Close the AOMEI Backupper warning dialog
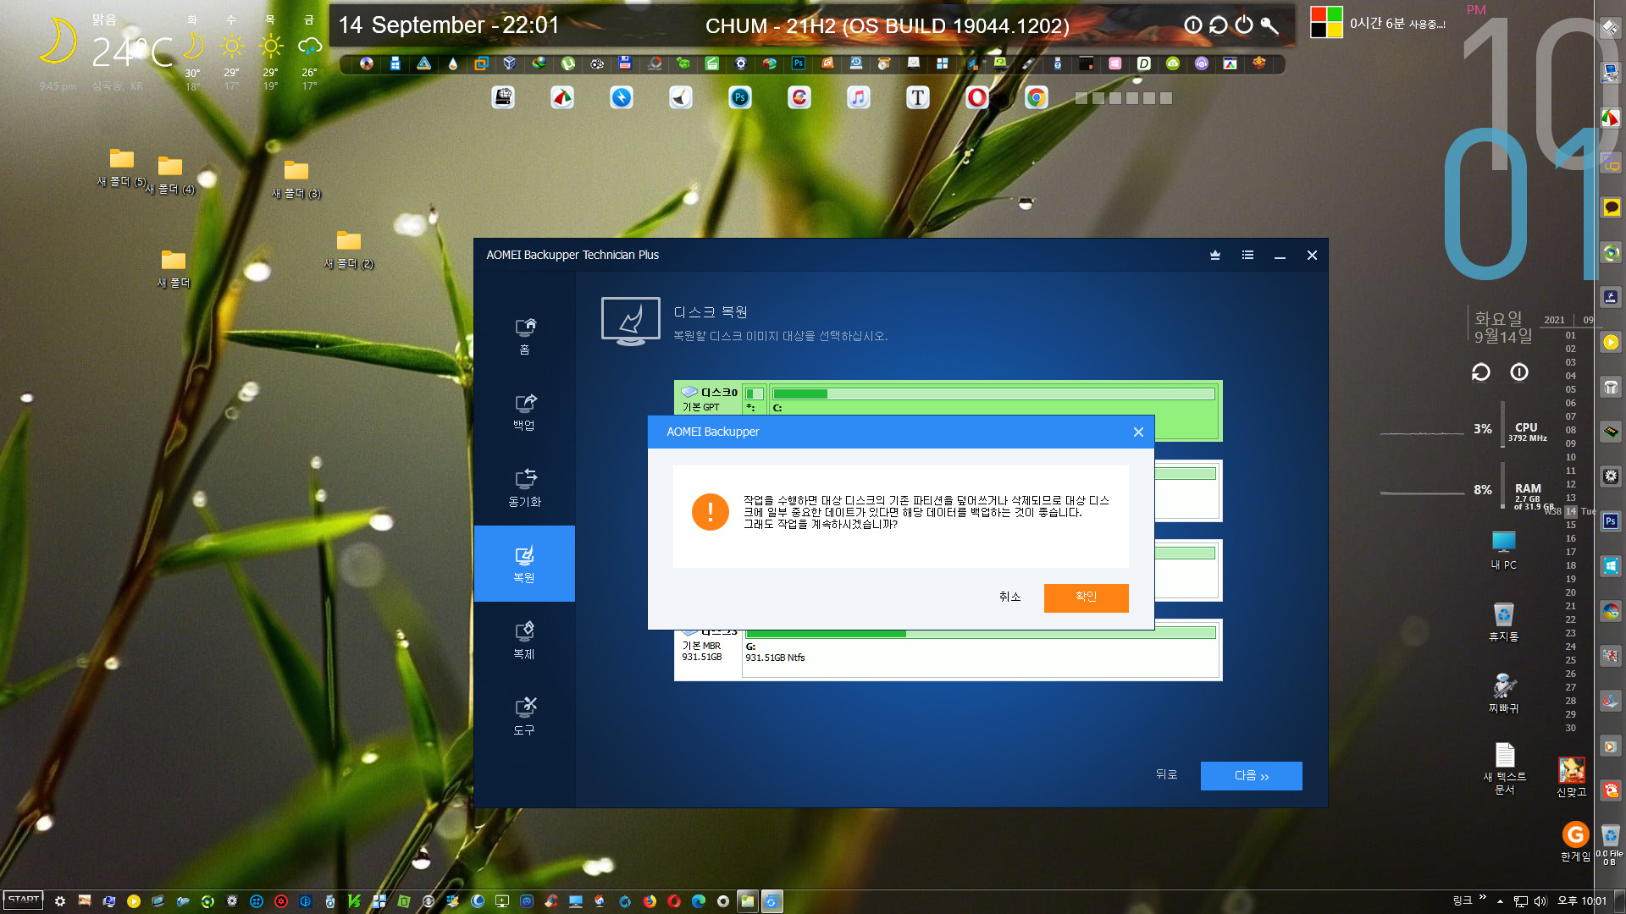 1138,432
